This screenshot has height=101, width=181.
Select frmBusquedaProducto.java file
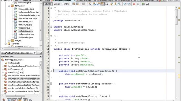[29, 15]
